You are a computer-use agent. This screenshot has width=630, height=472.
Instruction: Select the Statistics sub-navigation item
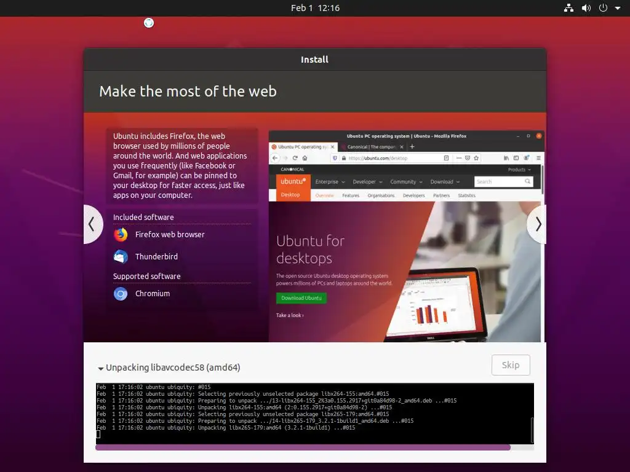point(466,195)
